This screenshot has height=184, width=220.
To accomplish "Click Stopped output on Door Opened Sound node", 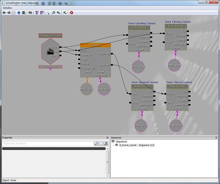I will pos(154,100).
